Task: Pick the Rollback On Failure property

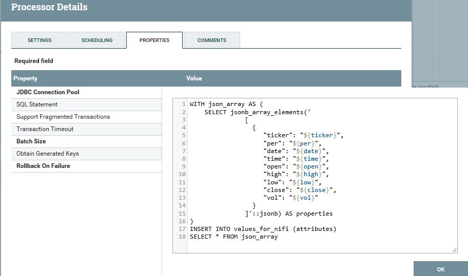Action: tap(43, 166)
